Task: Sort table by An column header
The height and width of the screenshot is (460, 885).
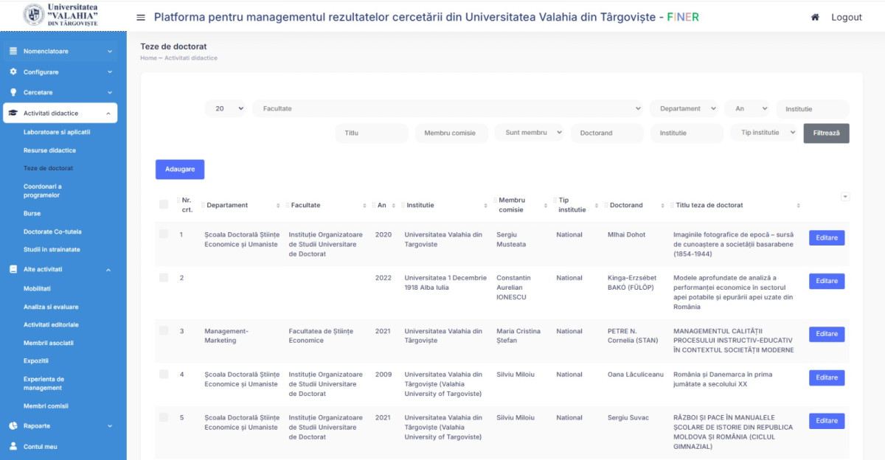Action: pos(382,205)
